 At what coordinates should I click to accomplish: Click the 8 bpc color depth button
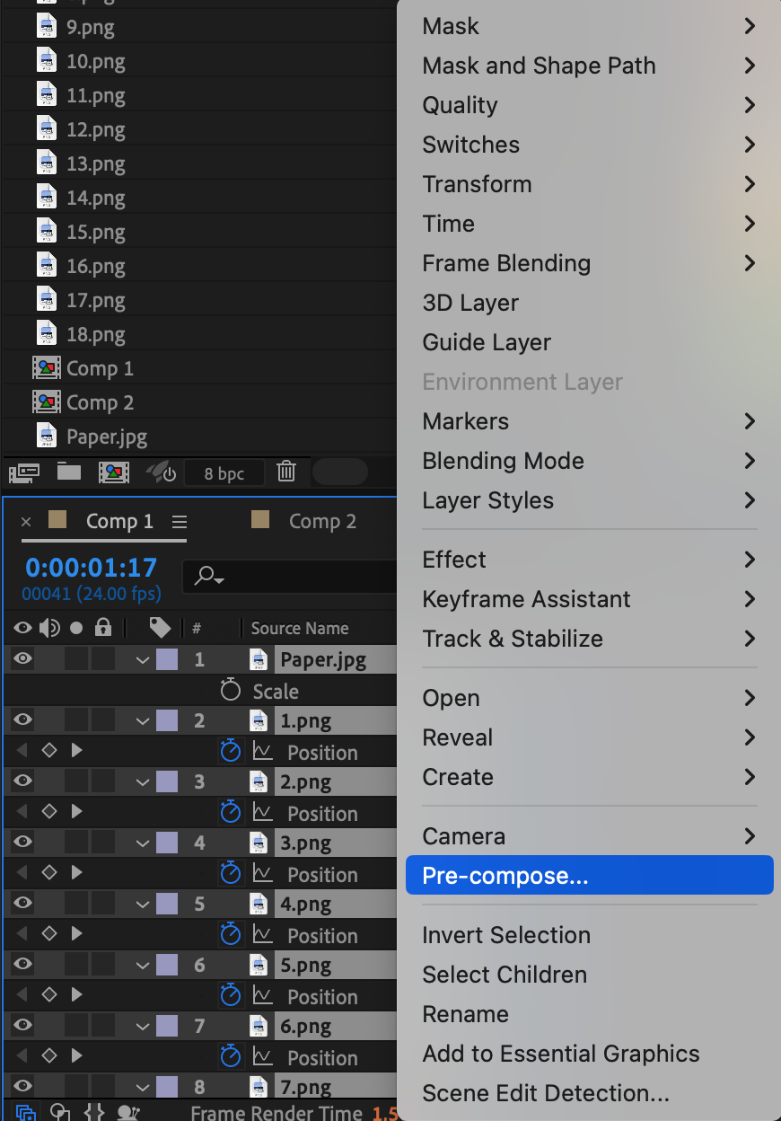(224, 472)
